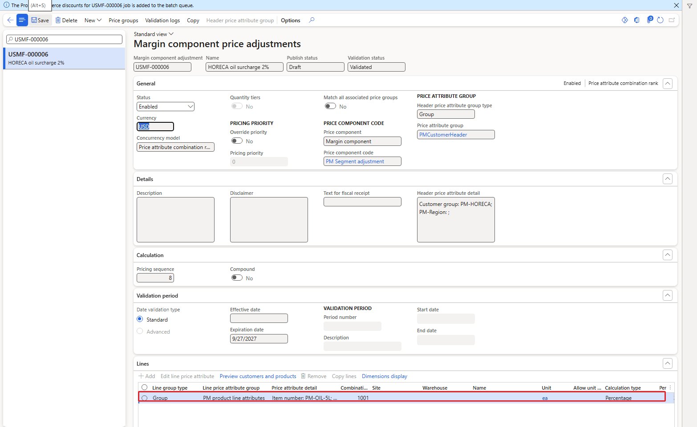The image size is (697, 427).
Task: Open the Standard view selector
Action: [x=154, y=34]
